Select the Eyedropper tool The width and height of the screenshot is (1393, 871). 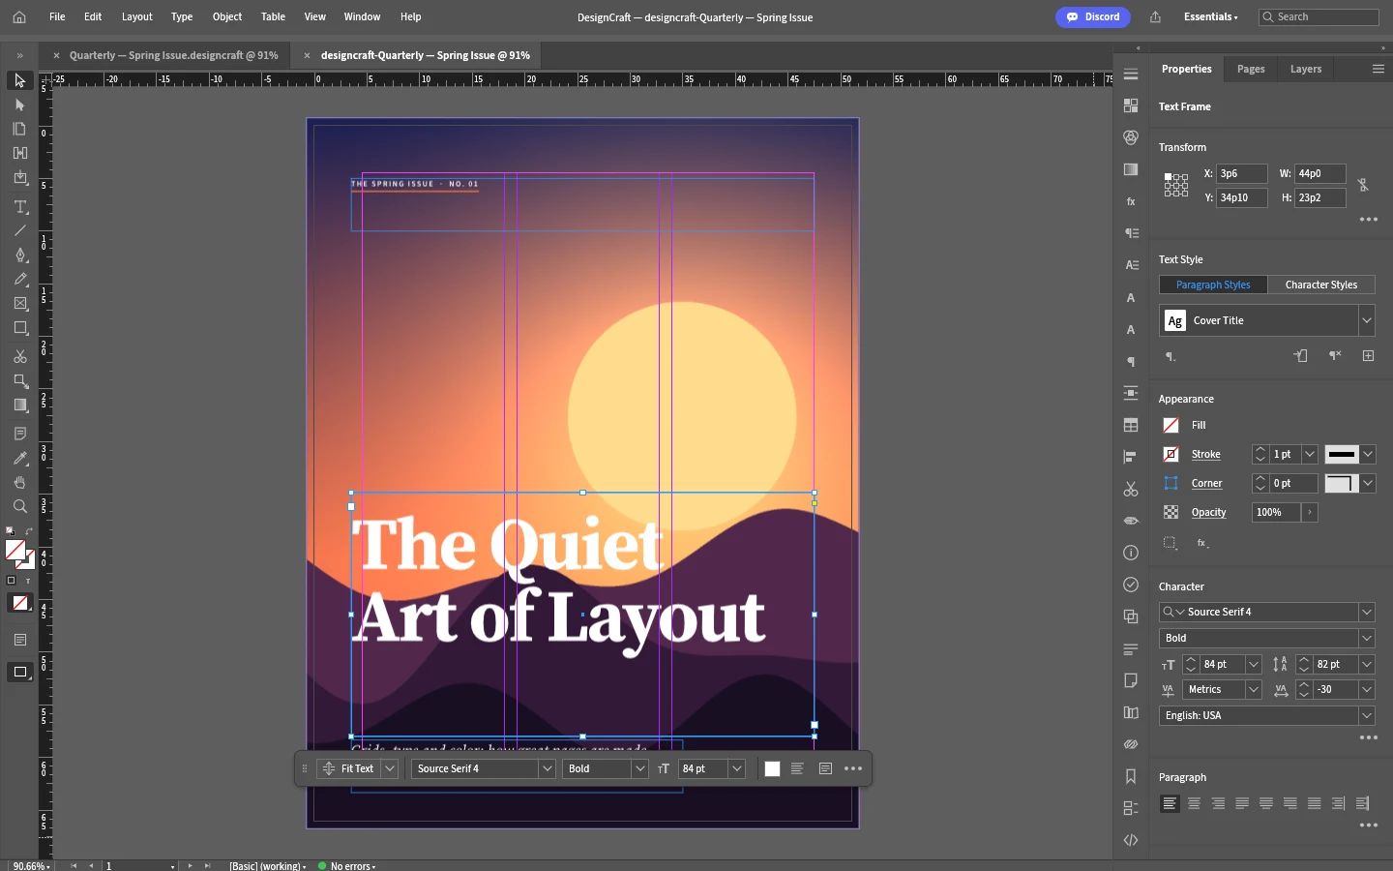click(20, 458)
